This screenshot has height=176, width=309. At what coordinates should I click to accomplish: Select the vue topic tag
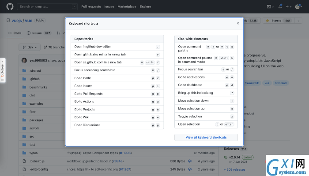point(267,83)
